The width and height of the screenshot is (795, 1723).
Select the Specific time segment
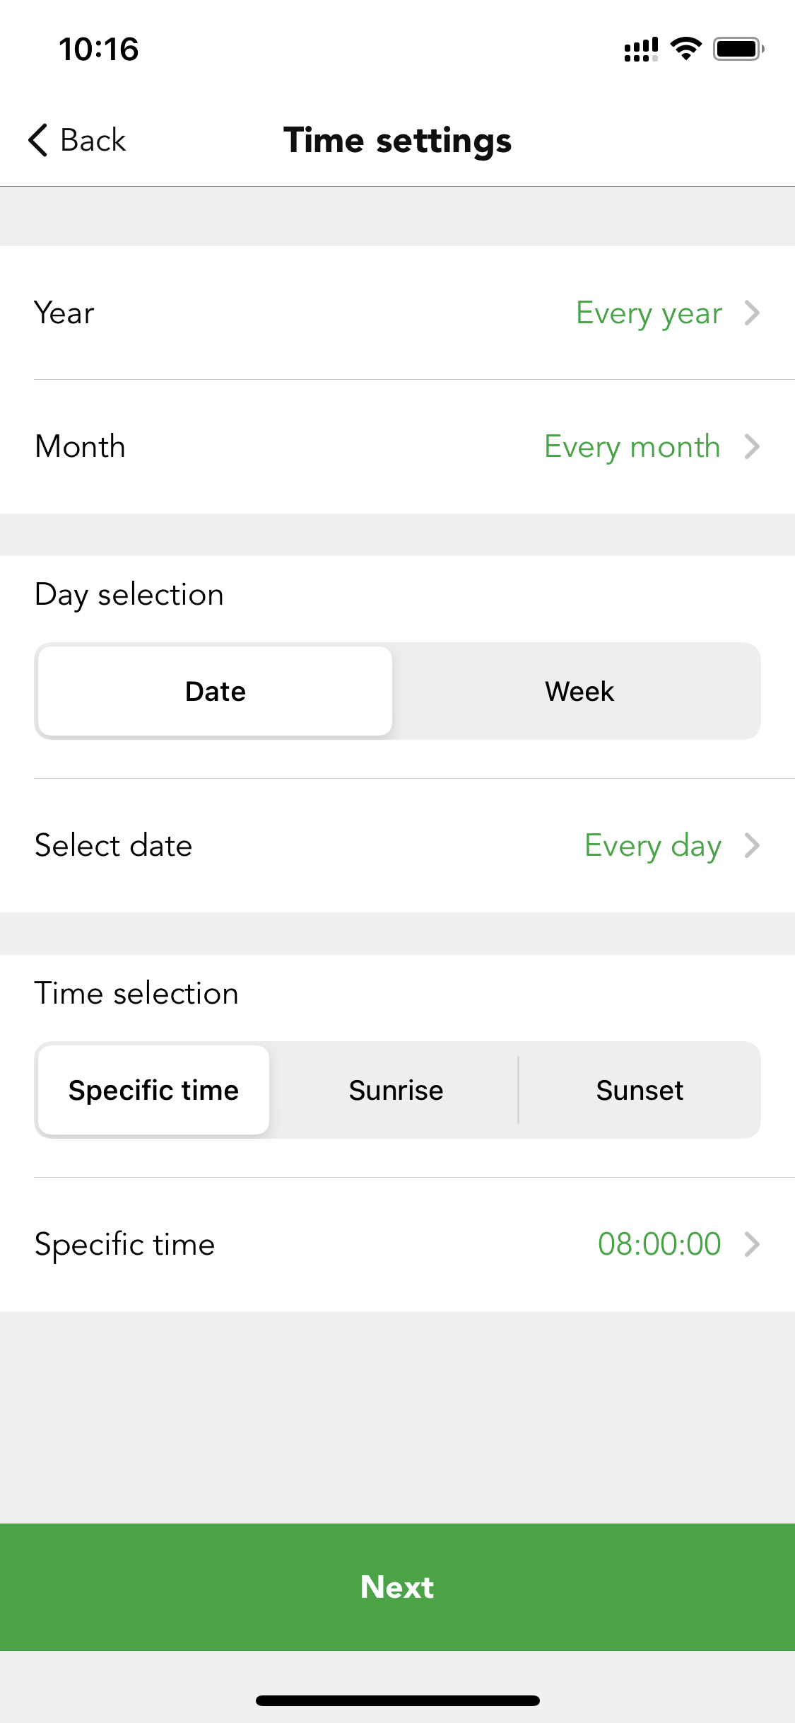153,1090
